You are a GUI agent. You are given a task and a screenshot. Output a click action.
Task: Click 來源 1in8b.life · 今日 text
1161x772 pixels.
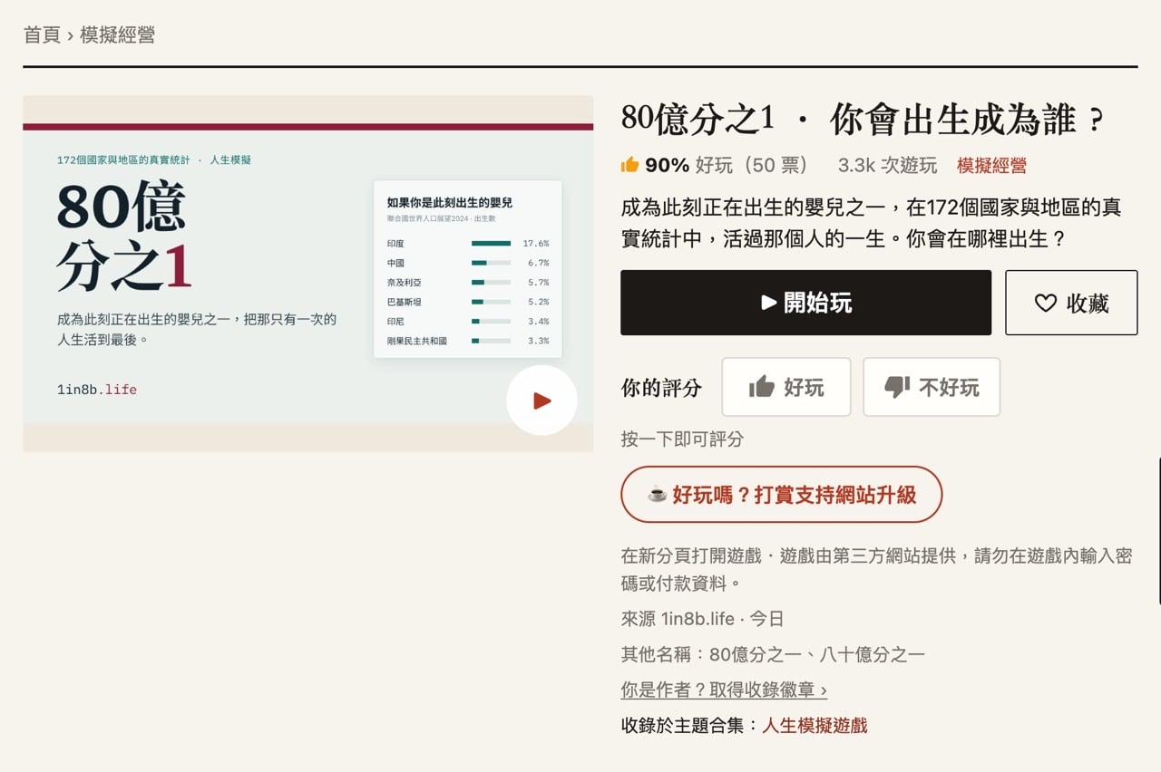(703, 619)
